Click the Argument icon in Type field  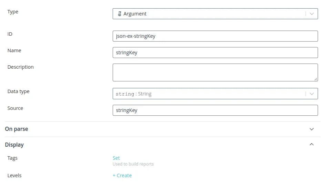coord(120,14)
